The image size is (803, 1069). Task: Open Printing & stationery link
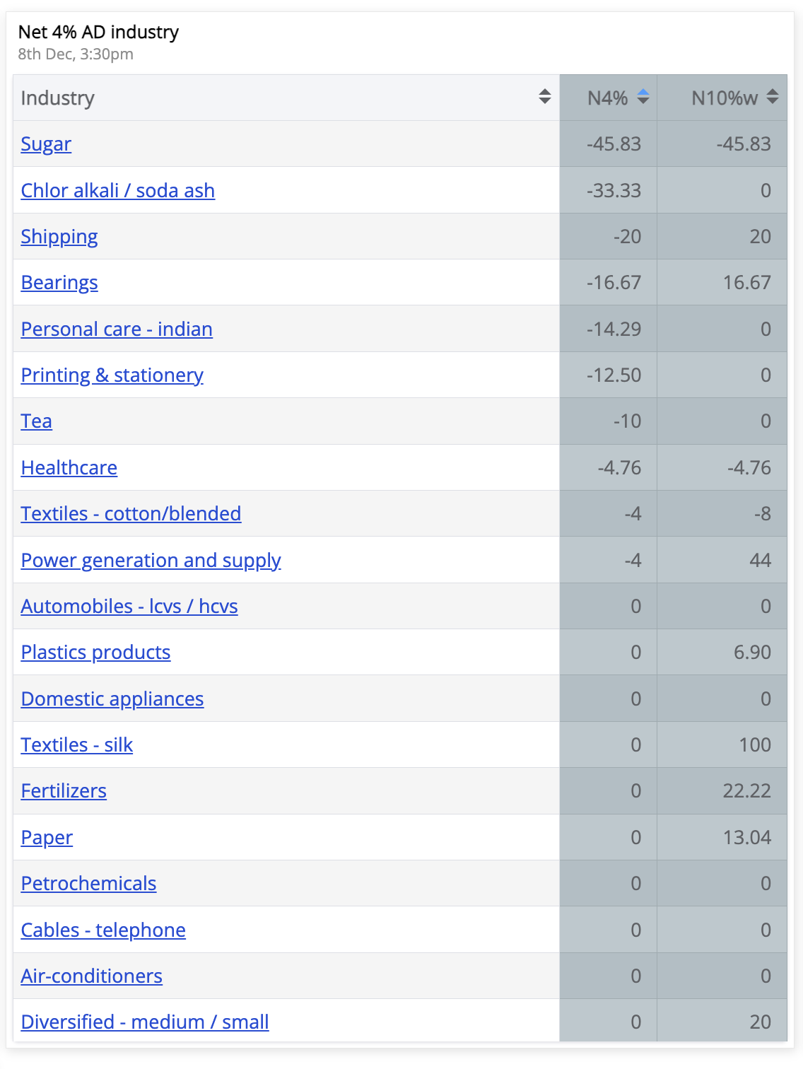pyautogui.click(x=112, y=375)
